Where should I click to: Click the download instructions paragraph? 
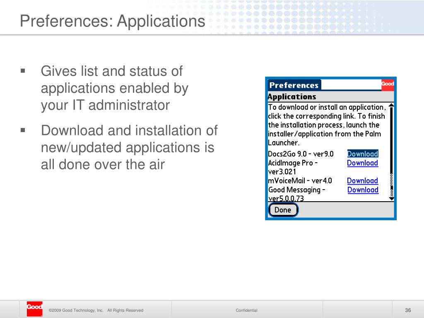coord(327,125)
